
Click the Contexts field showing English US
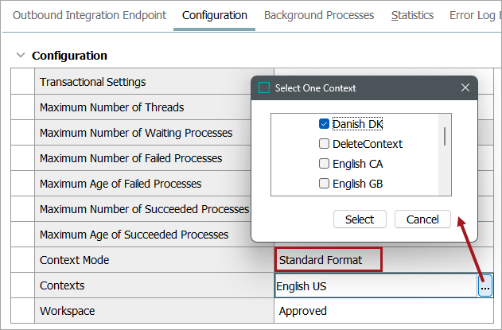tap(374, 286)
